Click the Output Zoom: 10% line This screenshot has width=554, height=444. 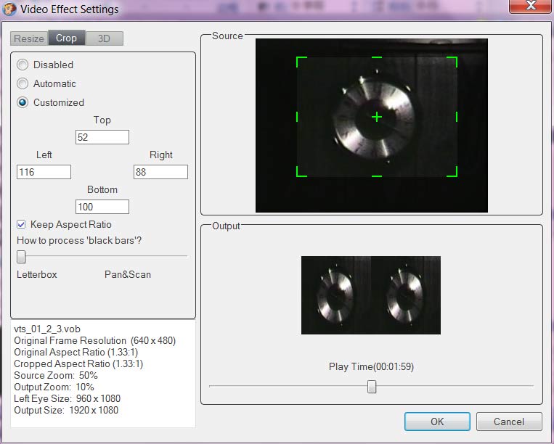54,387
